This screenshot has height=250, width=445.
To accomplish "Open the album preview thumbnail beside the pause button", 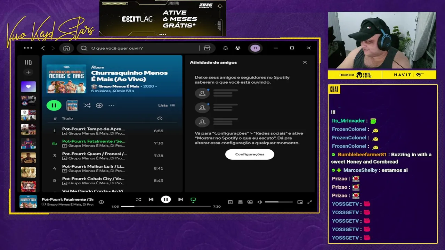I will point(72,105).
